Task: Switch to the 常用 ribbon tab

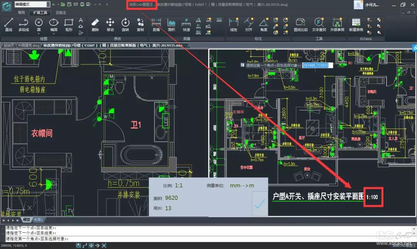Action: click(21, 12)
